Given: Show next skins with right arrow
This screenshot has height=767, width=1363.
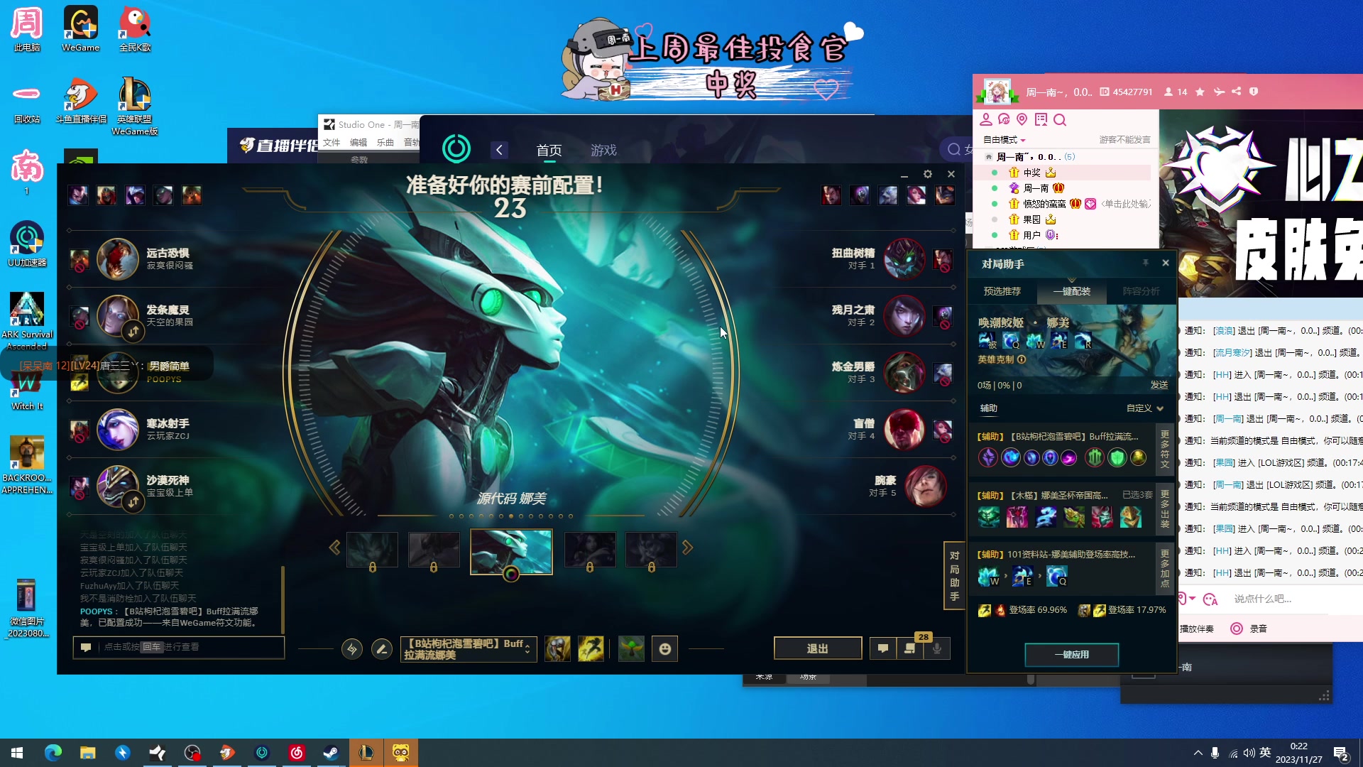Looking at the screenshot, I should 687,548.
